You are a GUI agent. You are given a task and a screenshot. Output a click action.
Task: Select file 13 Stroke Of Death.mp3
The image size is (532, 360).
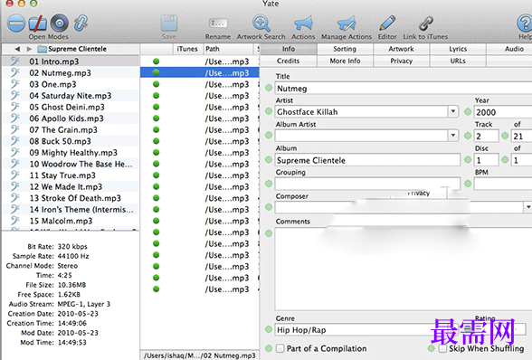(71, 198)
